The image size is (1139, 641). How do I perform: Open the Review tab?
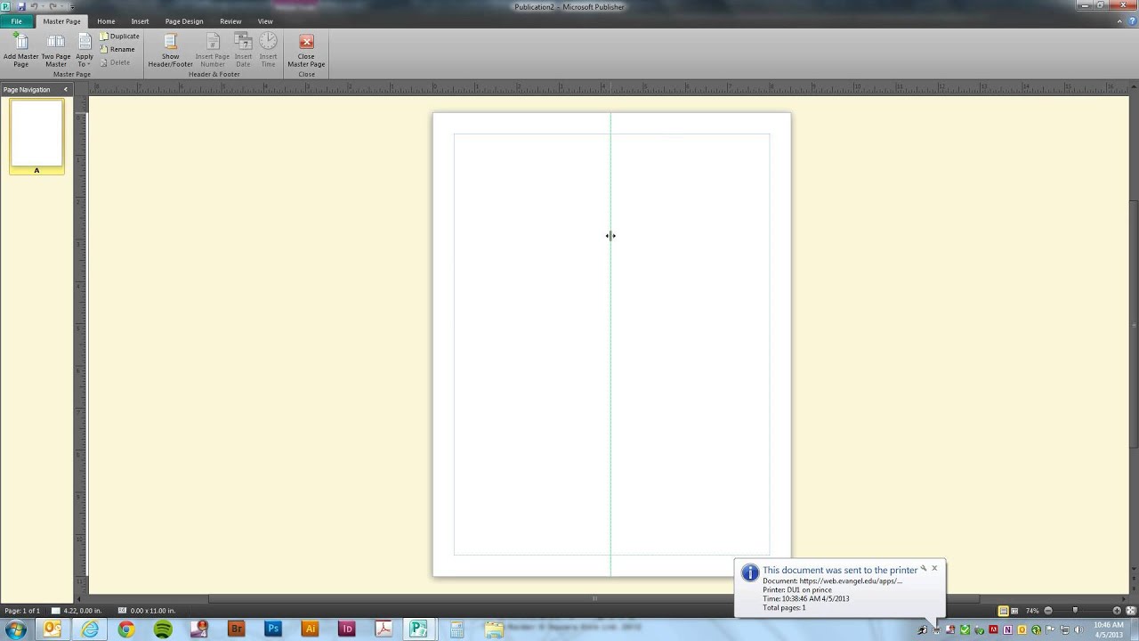(x=230, y=21)
